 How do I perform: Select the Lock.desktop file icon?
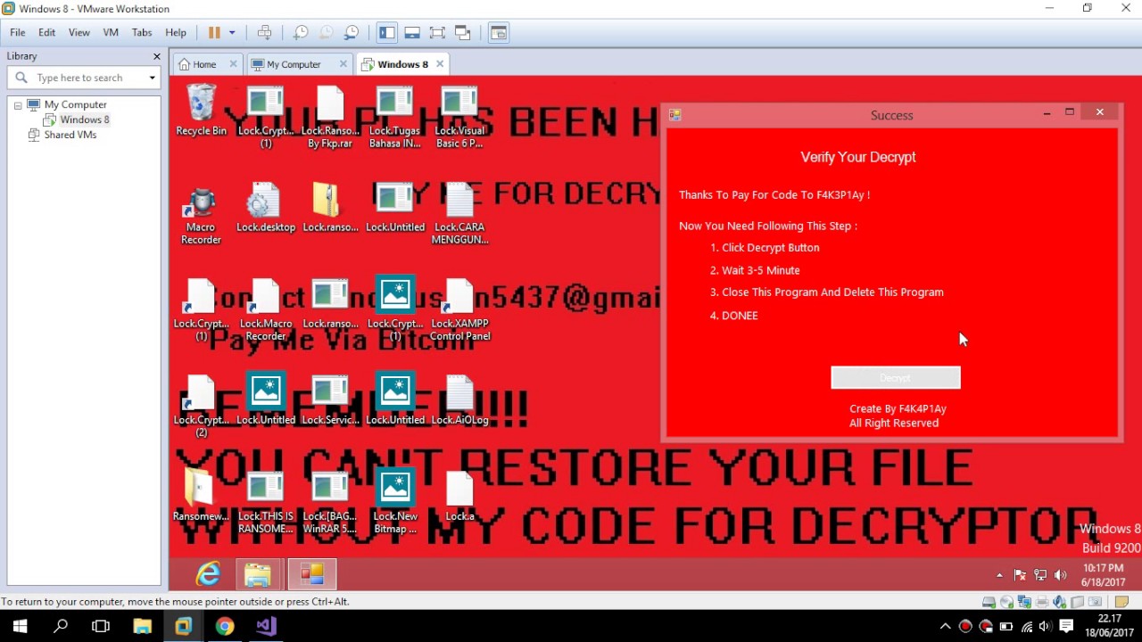(265, 209)
